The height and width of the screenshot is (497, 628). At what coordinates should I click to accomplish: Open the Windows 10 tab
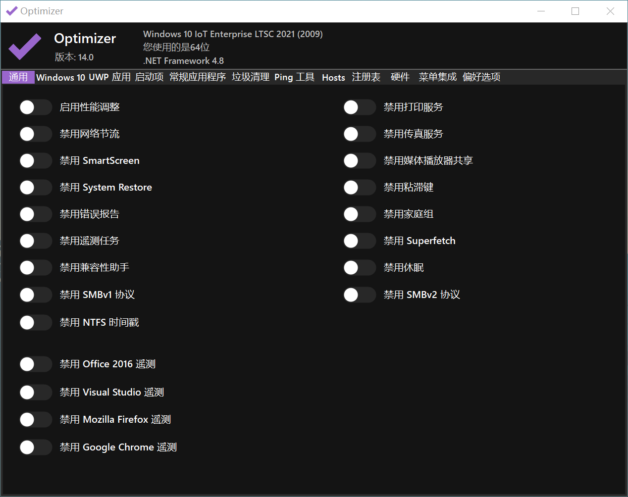[61, 78]
